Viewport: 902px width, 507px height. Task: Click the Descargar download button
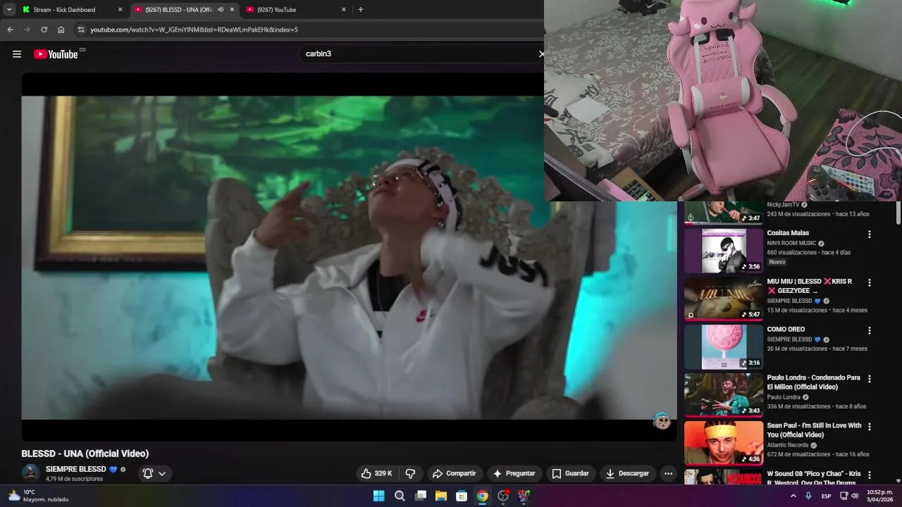pyautogui.click(x=627, y=473)
